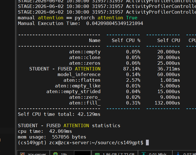Click the upload speed arrow icon
The width and height of the screenshot is (196, 155).
144,154
